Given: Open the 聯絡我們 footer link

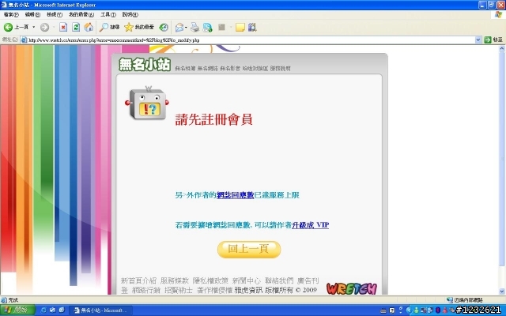Looking at the screenshot, I should tap(279, 280).
